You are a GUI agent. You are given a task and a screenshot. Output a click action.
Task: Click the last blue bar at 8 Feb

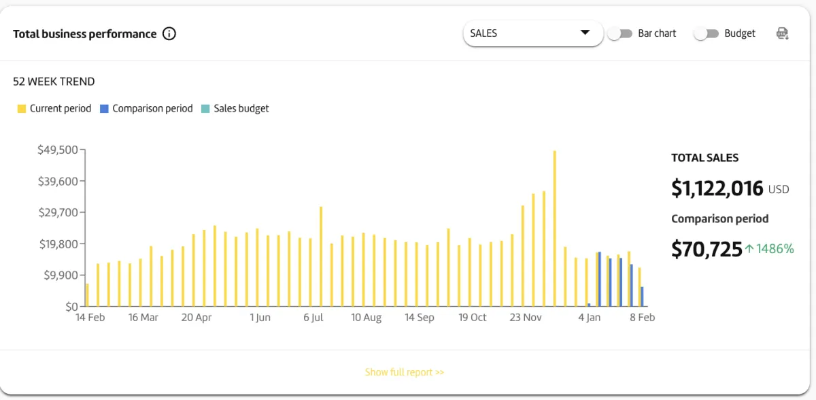click(642, 297)
